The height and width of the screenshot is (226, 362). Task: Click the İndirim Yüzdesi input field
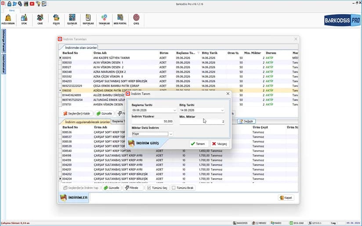point(152,121)
